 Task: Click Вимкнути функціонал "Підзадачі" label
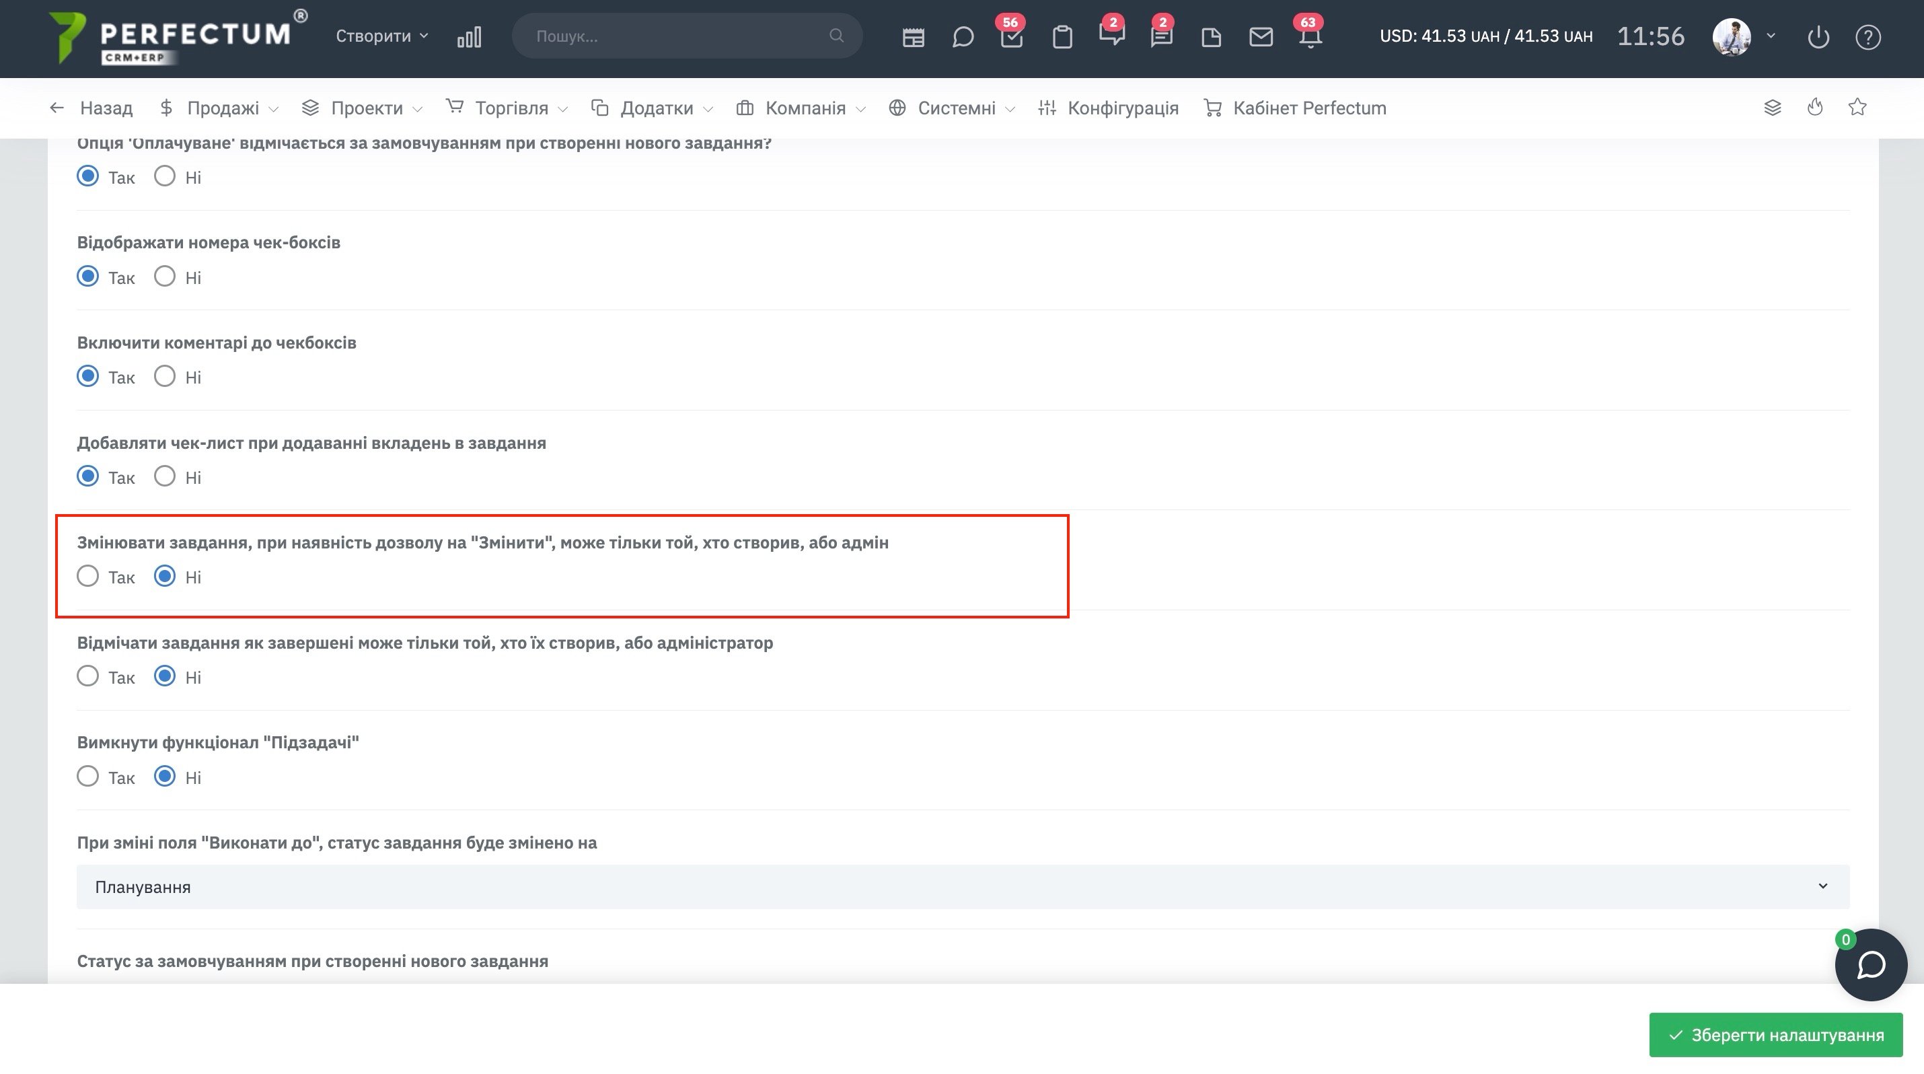[x=218, y=742]
